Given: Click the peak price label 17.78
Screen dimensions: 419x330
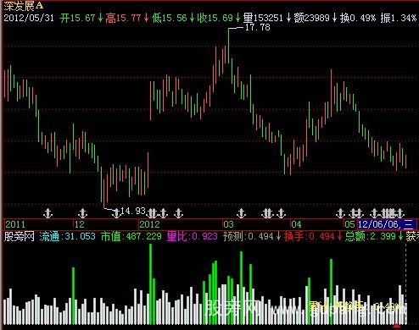Looking at the screenshot, I should point(258,27).
